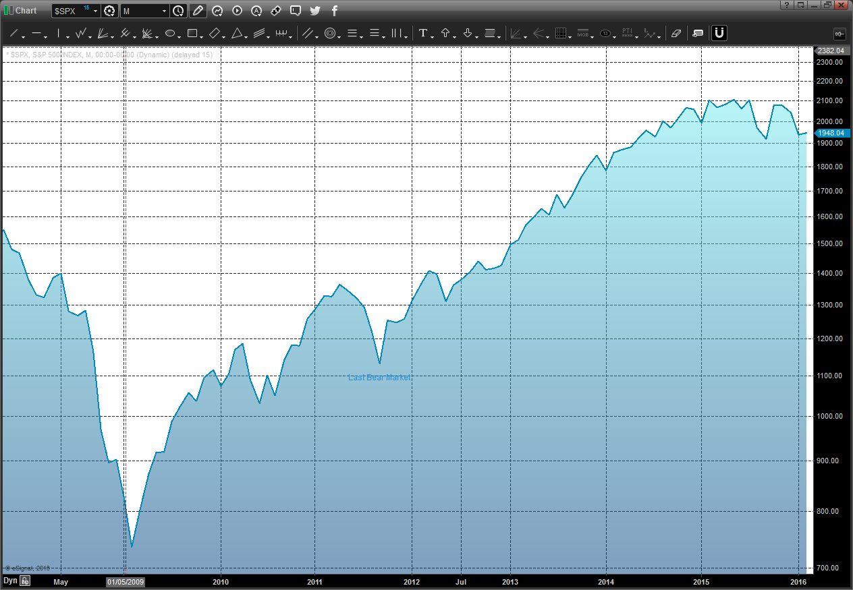853x590 pixels.
Task: Select the up arrow marker tool
Action: pos(445,33)
